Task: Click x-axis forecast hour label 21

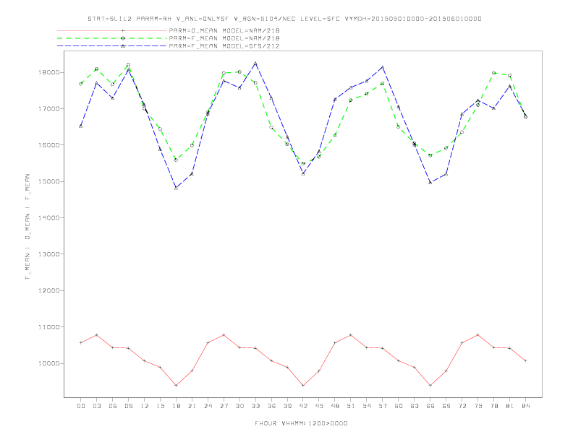Action: pyautogui.click(x=192, y=406)
